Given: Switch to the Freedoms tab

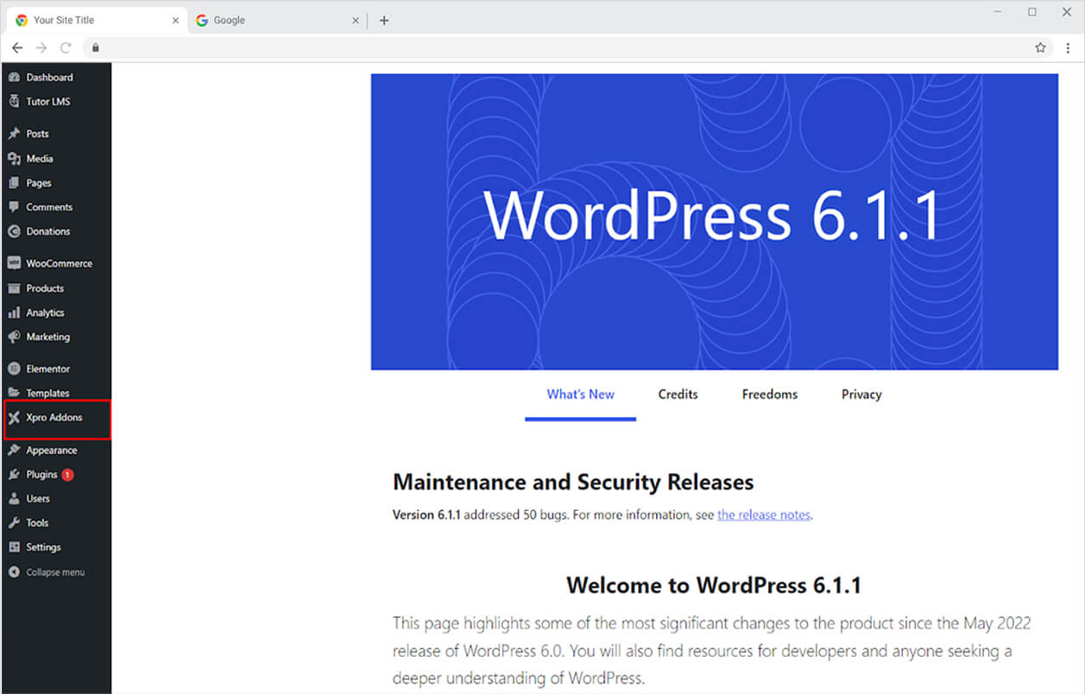Looking at the screenshot, I should [769, 394].
